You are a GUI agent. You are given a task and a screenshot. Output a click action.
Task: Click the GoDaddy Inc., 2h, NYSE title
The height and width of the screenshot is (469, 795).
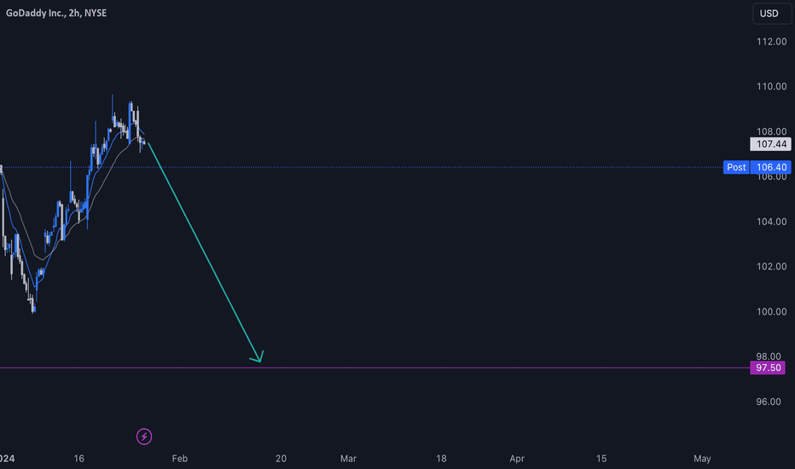click(56, 13)
